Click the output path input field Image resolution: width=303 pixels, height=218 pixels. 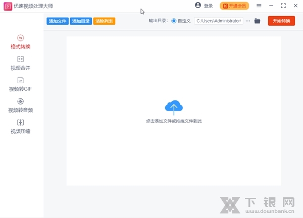(x=219, y=21)
